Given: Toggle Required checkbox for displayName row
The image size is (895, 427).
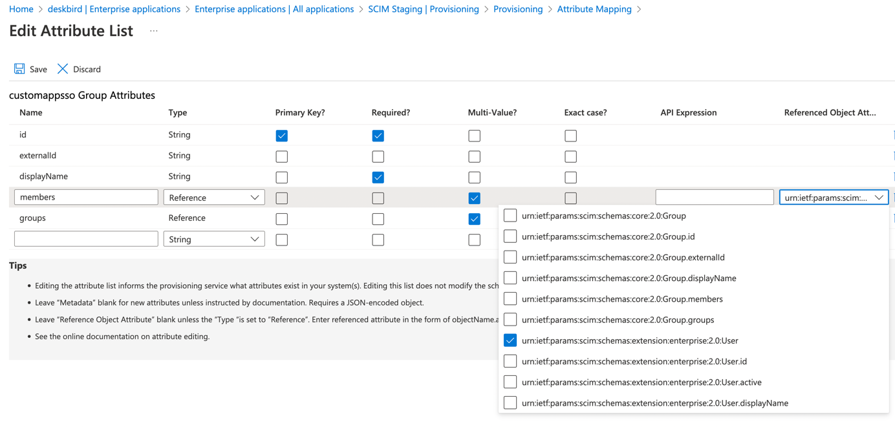Looking at the screenshot, I should pyautogui.click(x=378, y=177).
